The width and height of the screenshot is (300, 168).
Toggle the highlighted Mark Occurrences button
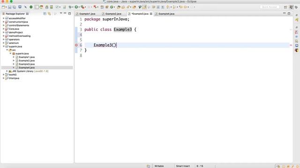[144, 7]
